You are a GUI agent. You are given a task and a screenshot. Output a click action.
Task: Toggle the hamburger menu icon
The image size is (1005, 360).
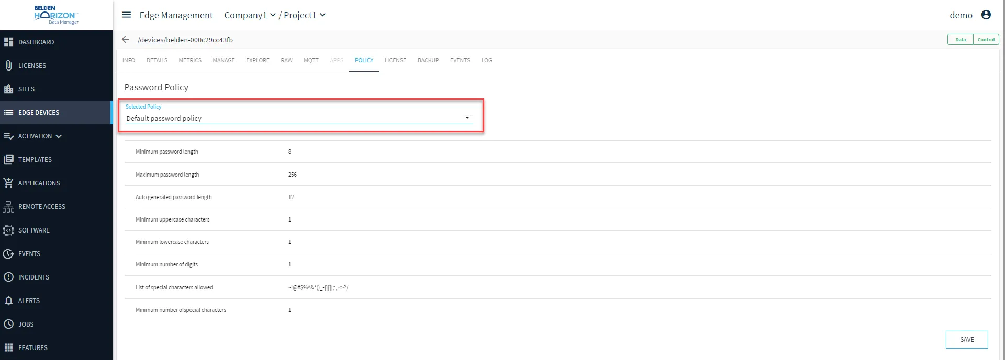126,15
